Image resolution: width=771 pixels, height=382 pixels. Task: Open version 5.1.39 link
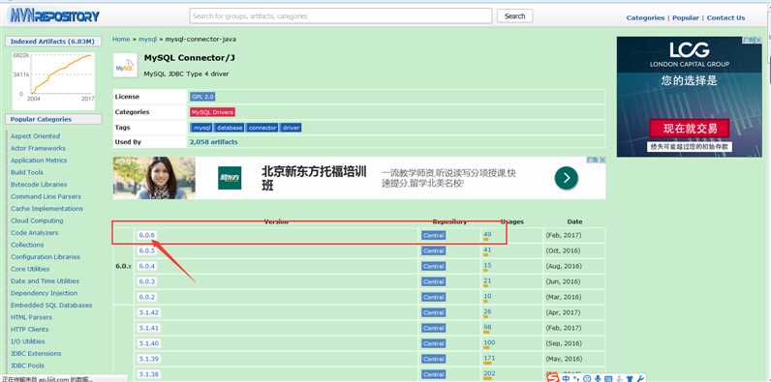point(148,359)
